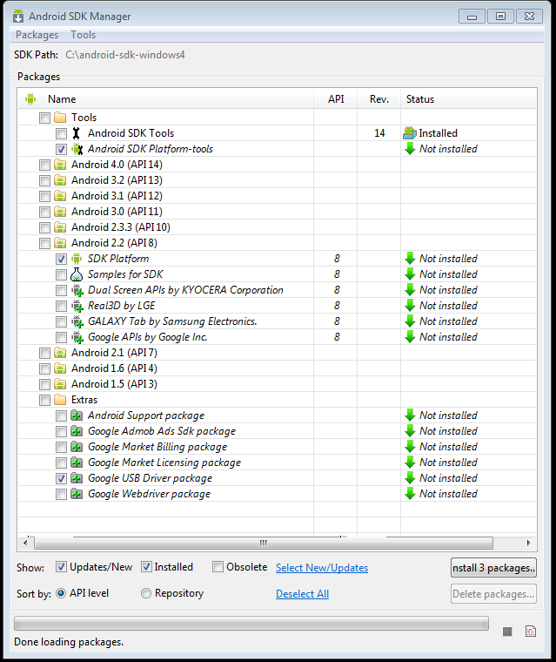Open the SDK Manager log icon
This screenshot has width=556, height=662.
click(530, 631)
